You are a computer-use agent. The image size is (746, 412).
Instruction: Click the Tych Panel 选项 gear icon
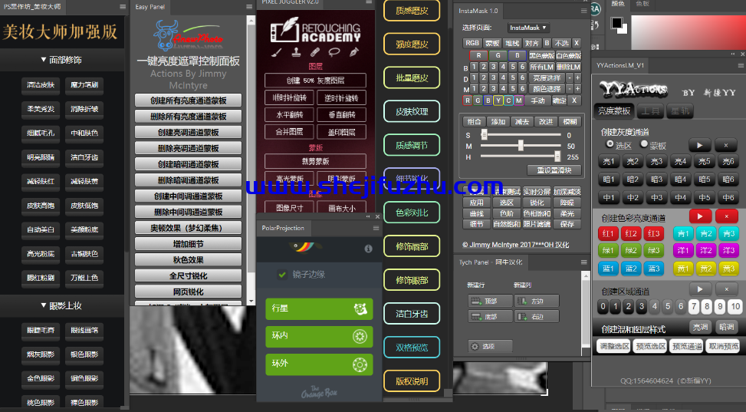click(475, 346)
